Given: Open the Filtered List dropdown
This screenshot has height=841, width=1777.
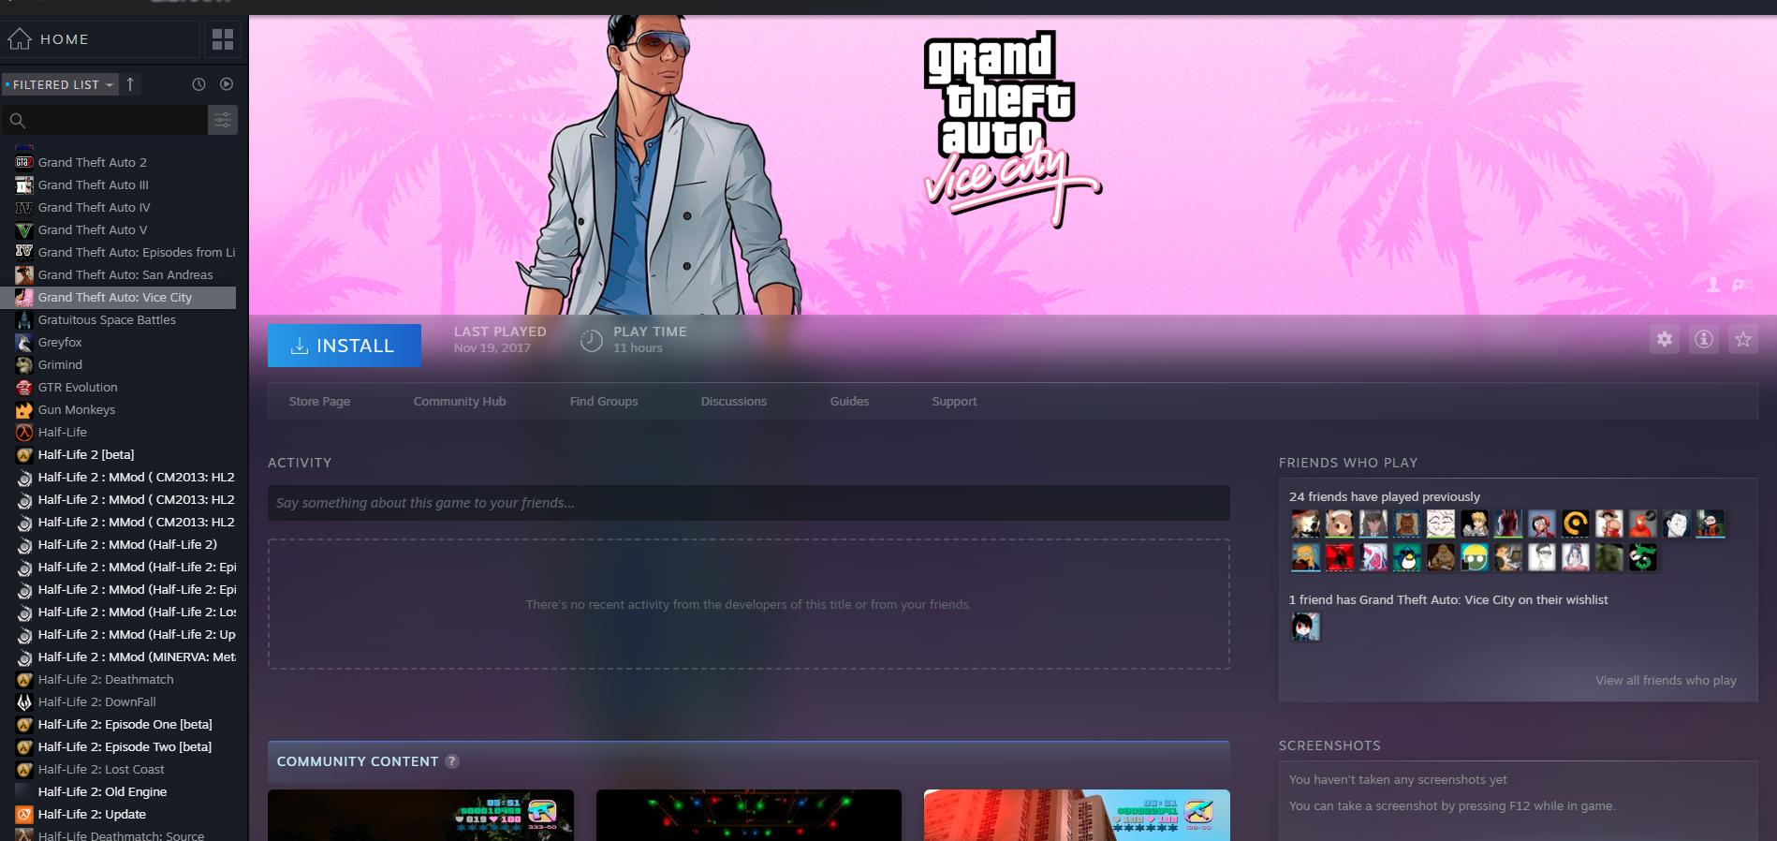Looking at the screenshot, I should [60, 84].
